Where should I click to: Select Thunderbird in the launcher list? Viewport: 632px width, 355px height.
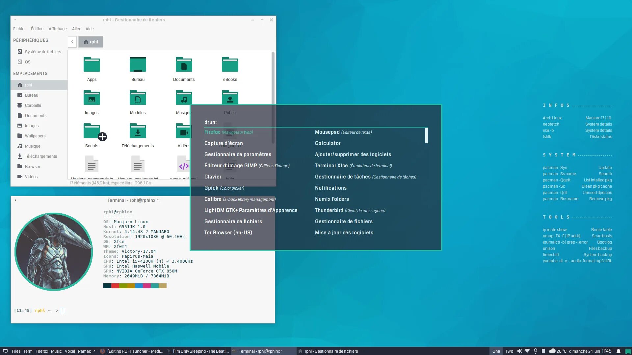pyautogui.click(x=329, y=210)
